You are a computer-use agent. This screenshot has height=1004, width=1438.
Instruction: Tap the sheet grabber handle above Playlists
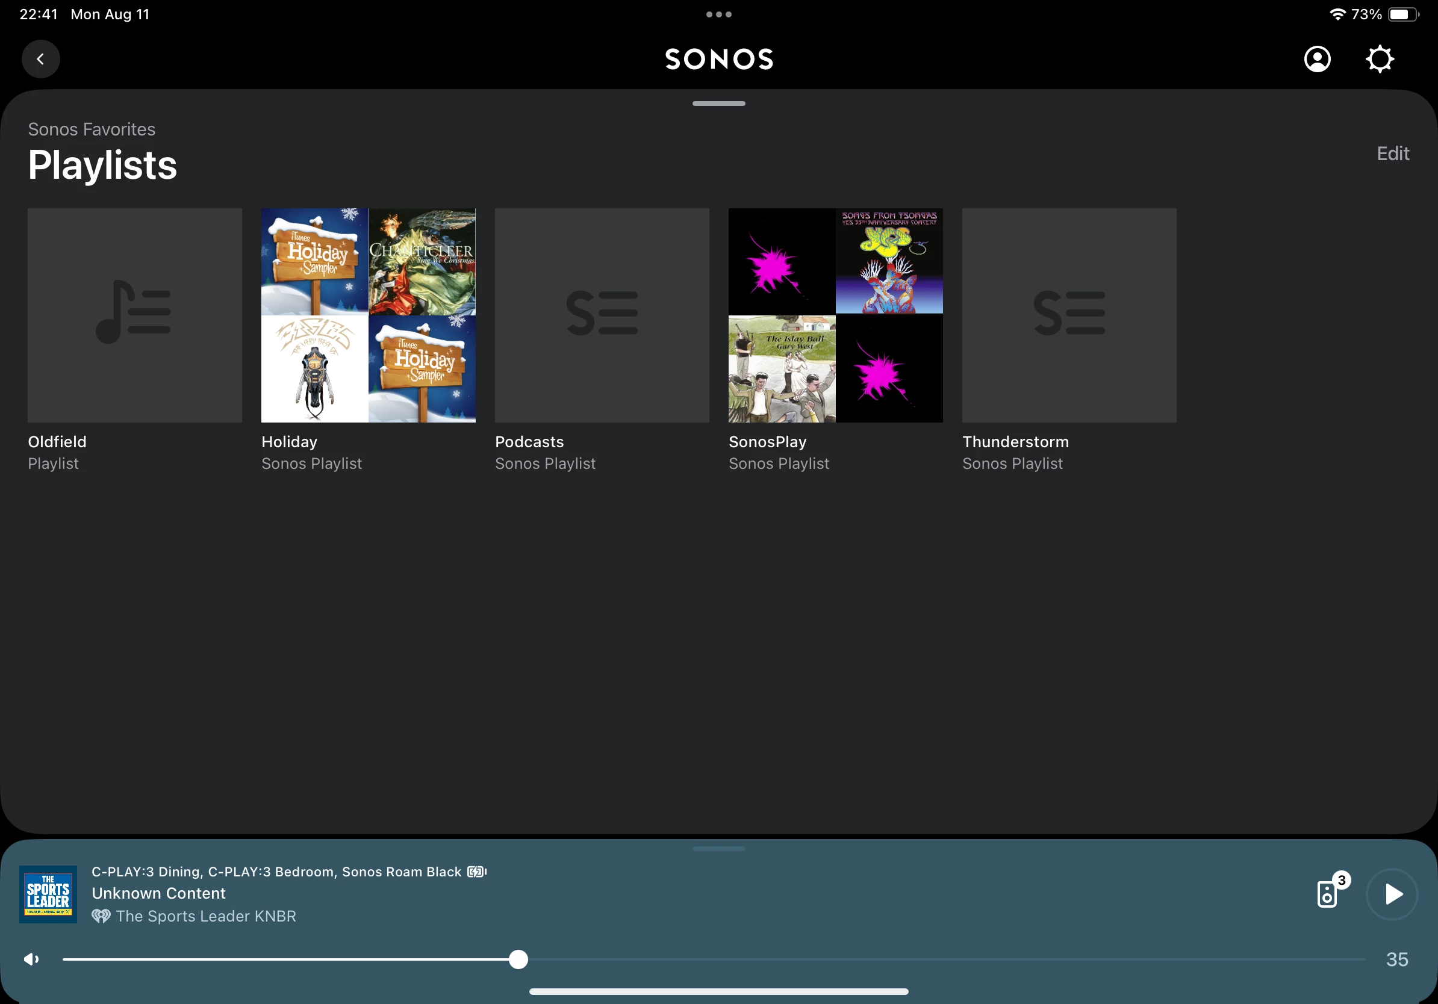click(x=719, y=104)
